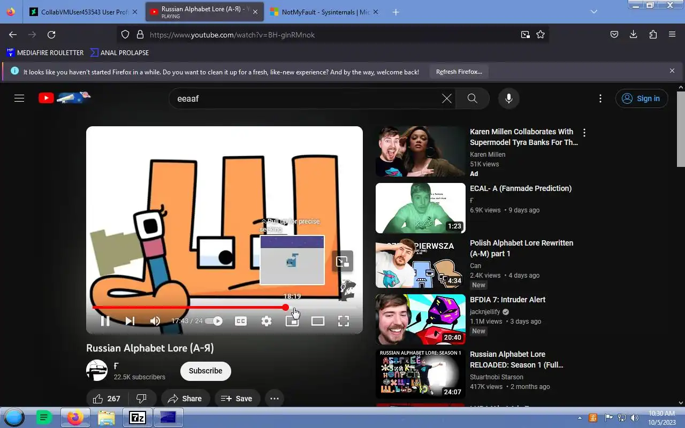Screen dimensions: 685x428
Task: Dislike the video with thumbs down
Action: (142, 399)
